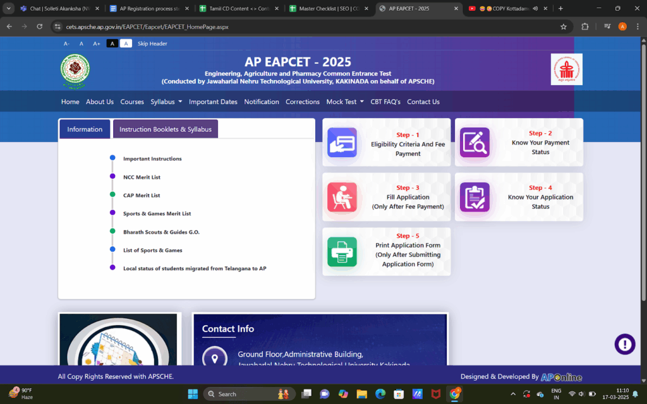The width and height of the screenshot is (647, 404).
Task: Open the tab search dropdown arrow
Action: point(8,8)
